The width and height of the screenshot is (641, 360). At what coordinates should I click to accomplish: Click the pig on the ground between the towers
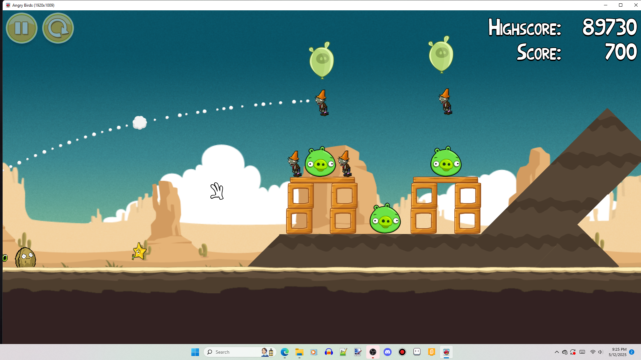[385, 218]
